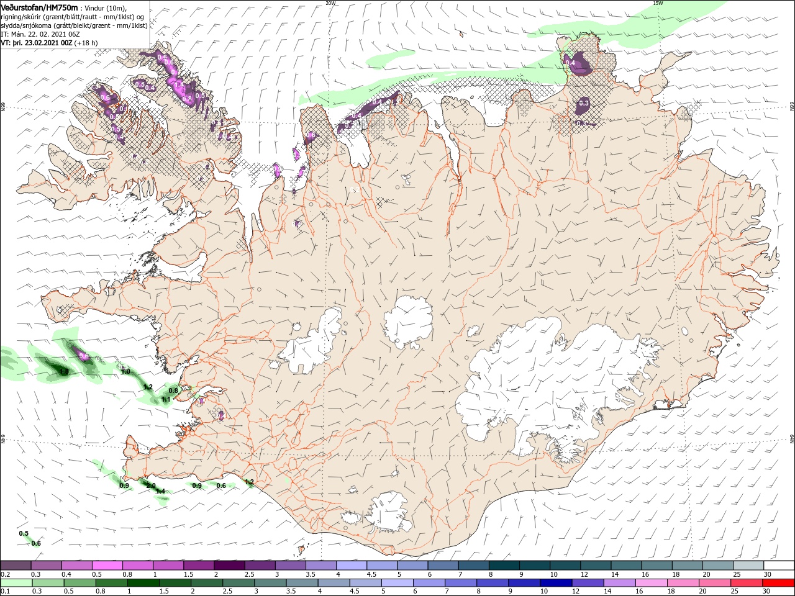Pick the bright pink swatch in snow legend
The image size is (795, 596).
pos(107,566)
